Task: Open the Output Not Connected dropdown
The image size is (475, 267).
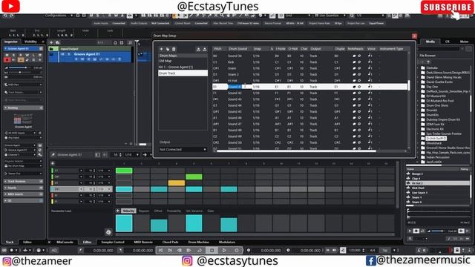Action: point(183,150)
